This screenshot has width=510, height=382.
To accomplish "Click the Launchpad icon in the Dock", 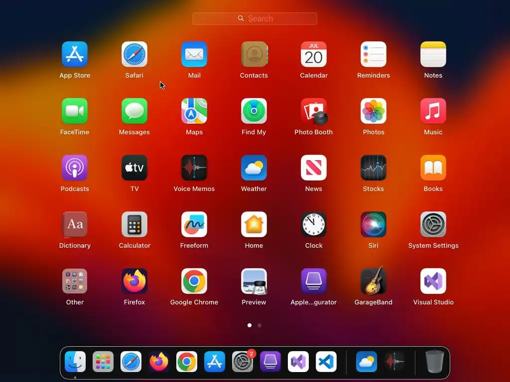I will [103, 362].
